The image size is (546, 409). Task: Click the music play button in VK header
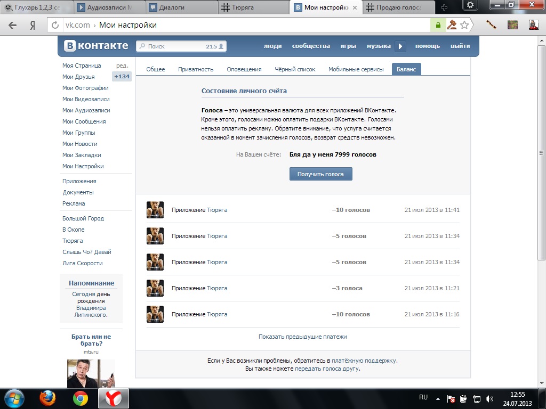400,46
